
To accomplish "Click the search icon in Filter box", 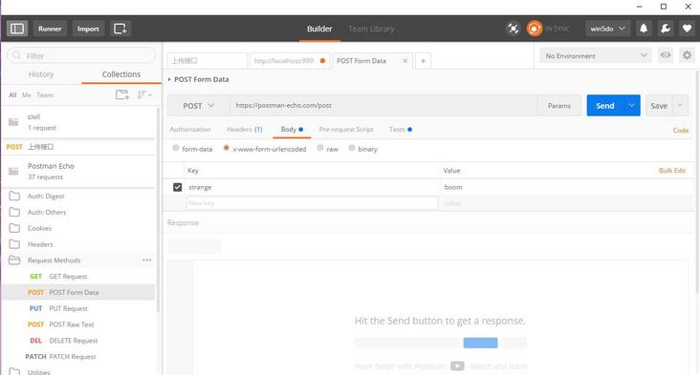I will [16, 55].
